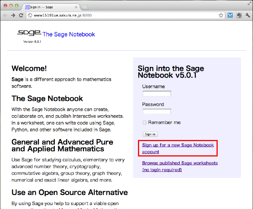This screenshot has width=253, height=209.
Task: Click the browser back arrow
Action: 5,15
